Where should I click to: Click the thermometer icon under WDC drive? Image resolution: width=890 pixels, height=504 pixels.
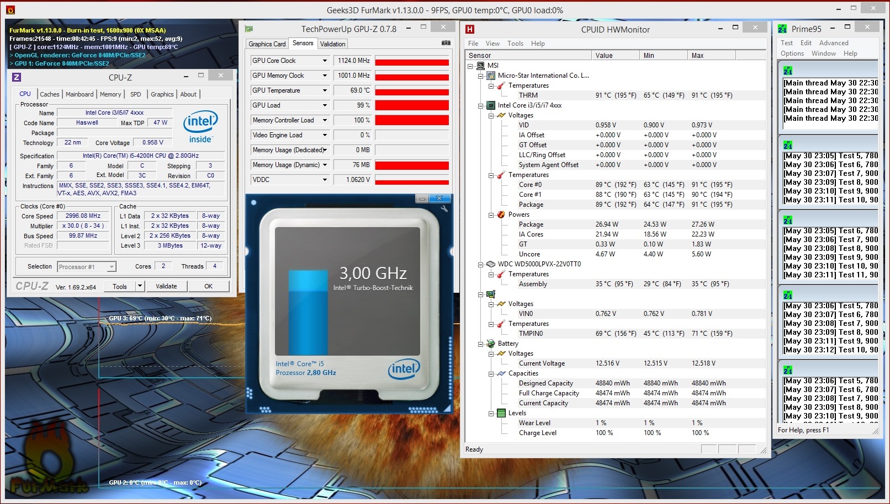(x=501, y=274)
